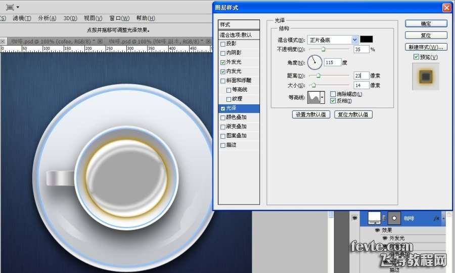455x273 pixels.
Task: Open the 3D(D) menu
Action: [x=70, y=18]
